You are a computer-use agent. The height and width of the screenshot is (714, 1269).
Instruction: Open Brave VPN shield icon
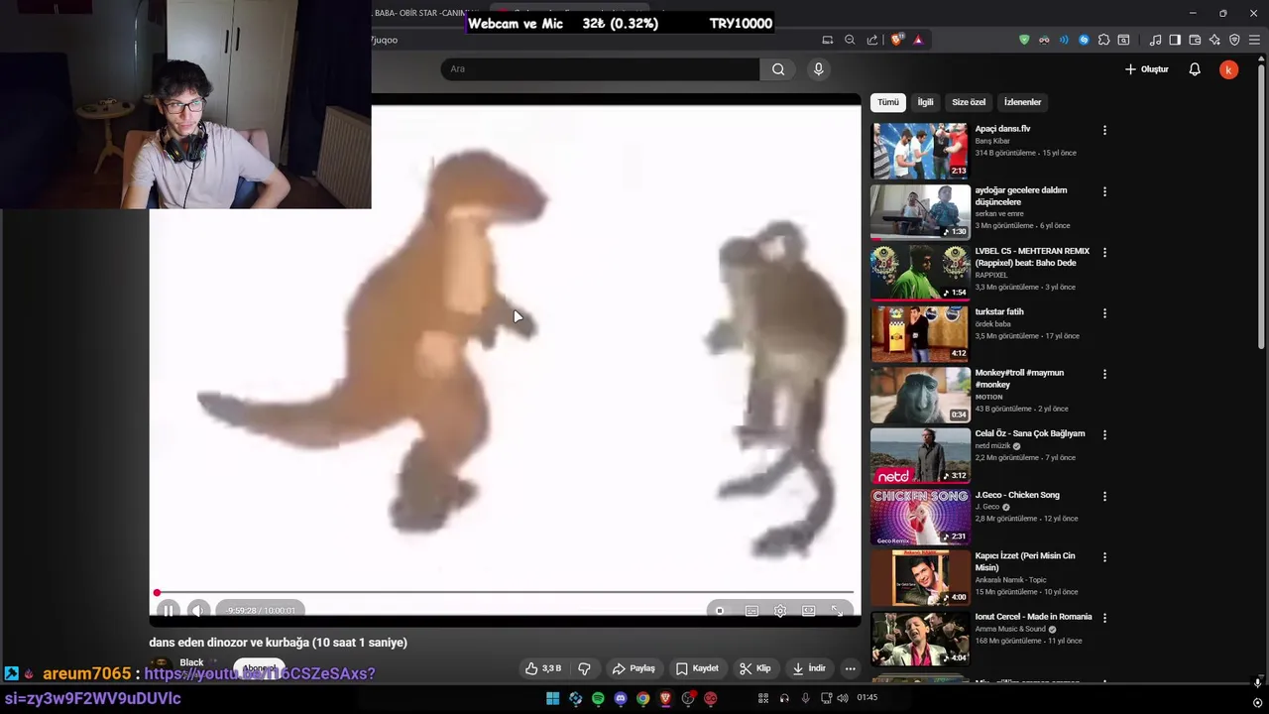tap(1234, 40)
